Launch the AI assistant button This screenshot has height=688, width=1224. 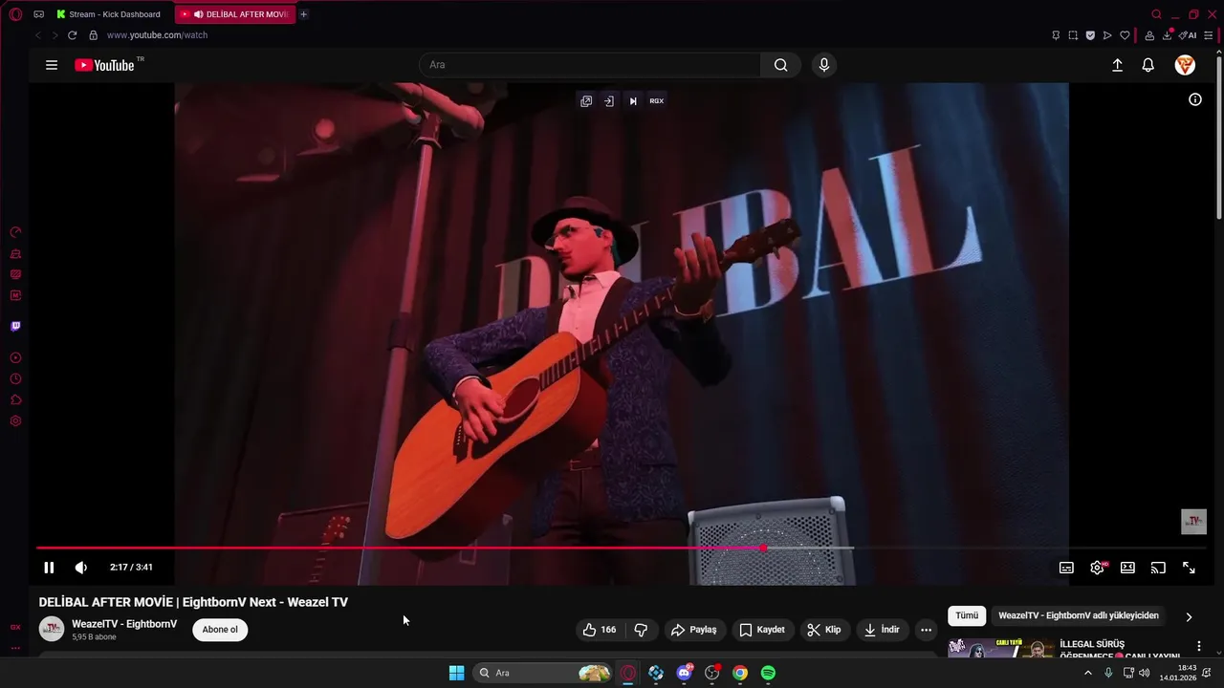coord(1189,35)
